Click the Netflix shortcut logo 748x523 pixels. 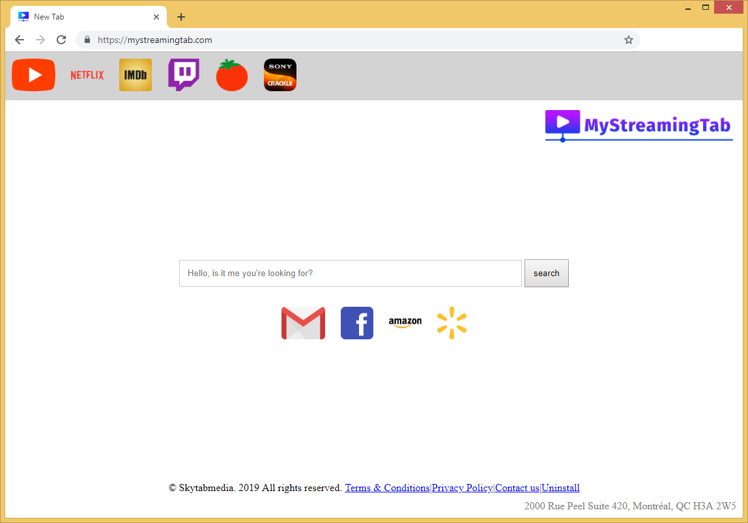tap(87, 75)
